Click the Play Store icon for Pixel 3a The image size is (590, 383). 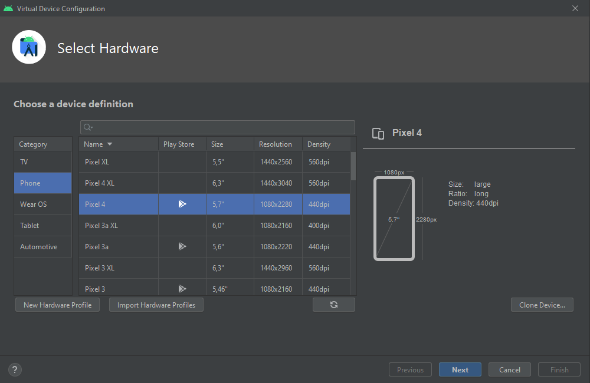(182, 246)
